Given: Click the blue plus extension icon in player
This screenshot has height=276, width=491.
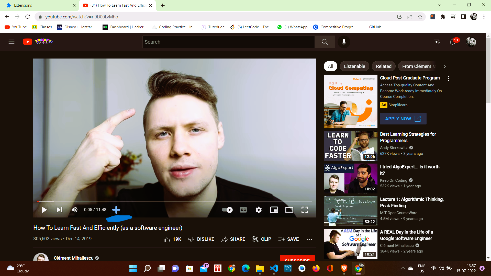Looking at the screenshot, I should (x=116, y=210).
